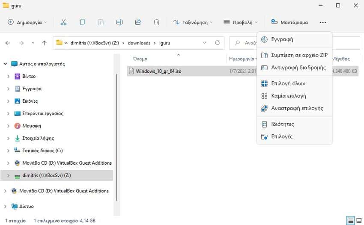Click the dimitris (\\VBoxSvr) (Z:) breadcrumb
This screenshot has height=225, width=364.
(95, 43)
